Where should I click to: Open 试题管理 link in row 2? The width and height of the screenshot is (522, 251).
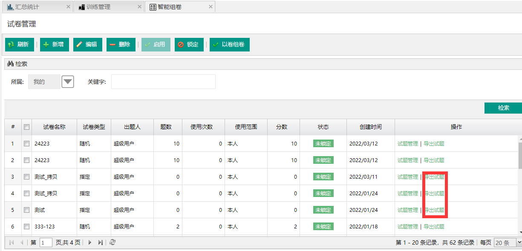(x=407, y=160)
